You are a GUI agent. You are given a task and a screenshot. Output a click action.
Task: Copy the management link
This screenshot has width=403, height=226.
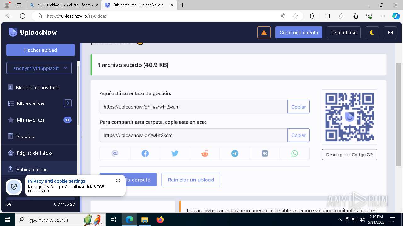point(298,107)
